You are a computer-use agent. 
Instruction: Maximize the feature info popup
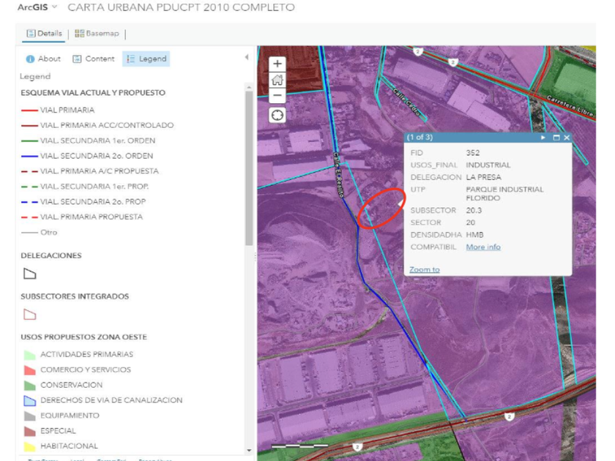[556, 138]
